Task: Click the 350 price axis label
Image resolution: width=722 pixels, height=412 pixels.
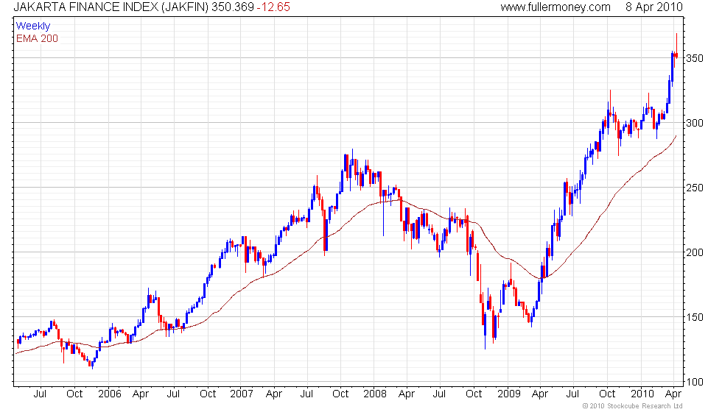Action: point(695,58)
